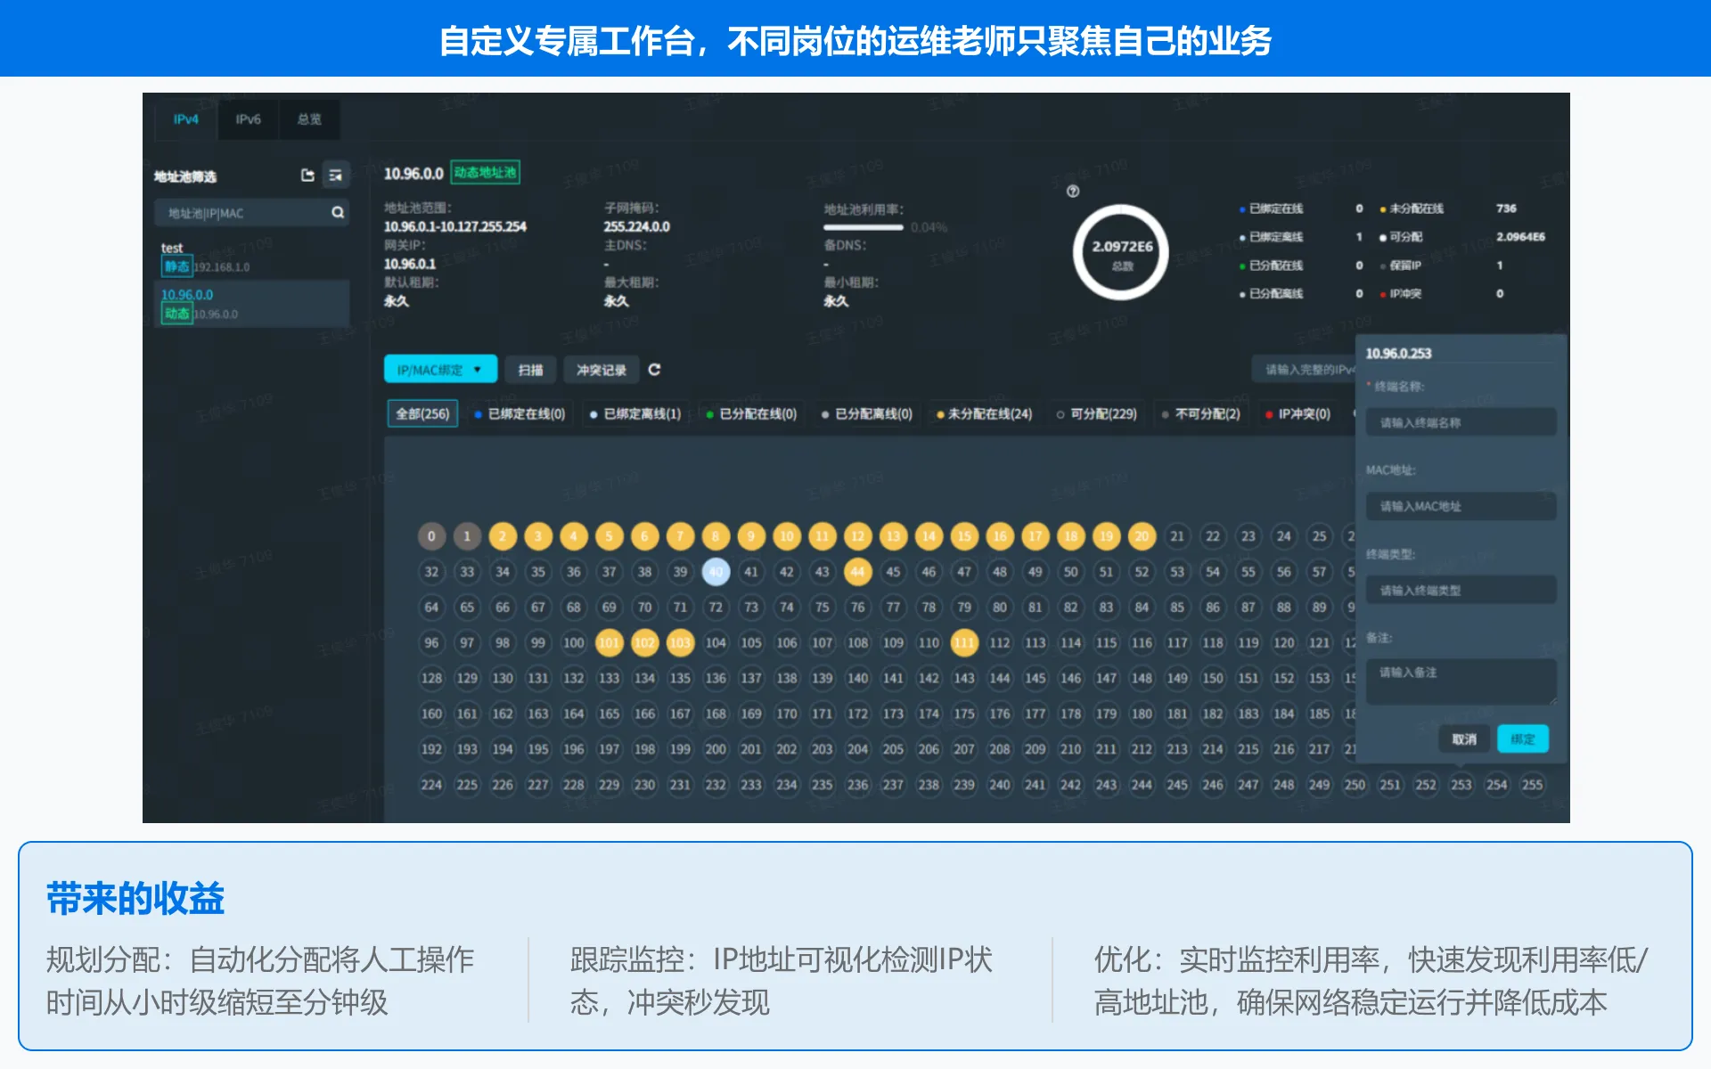Image resolution: width=1711 pixels, height=1069 pixels.
Task: Select the 全部(256) filter
Action: pyautogui.click(x=422, y=413)
